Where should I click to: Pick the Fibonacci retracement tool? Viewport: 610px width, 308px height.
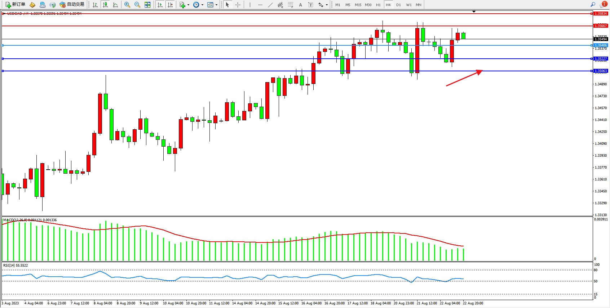290,5
